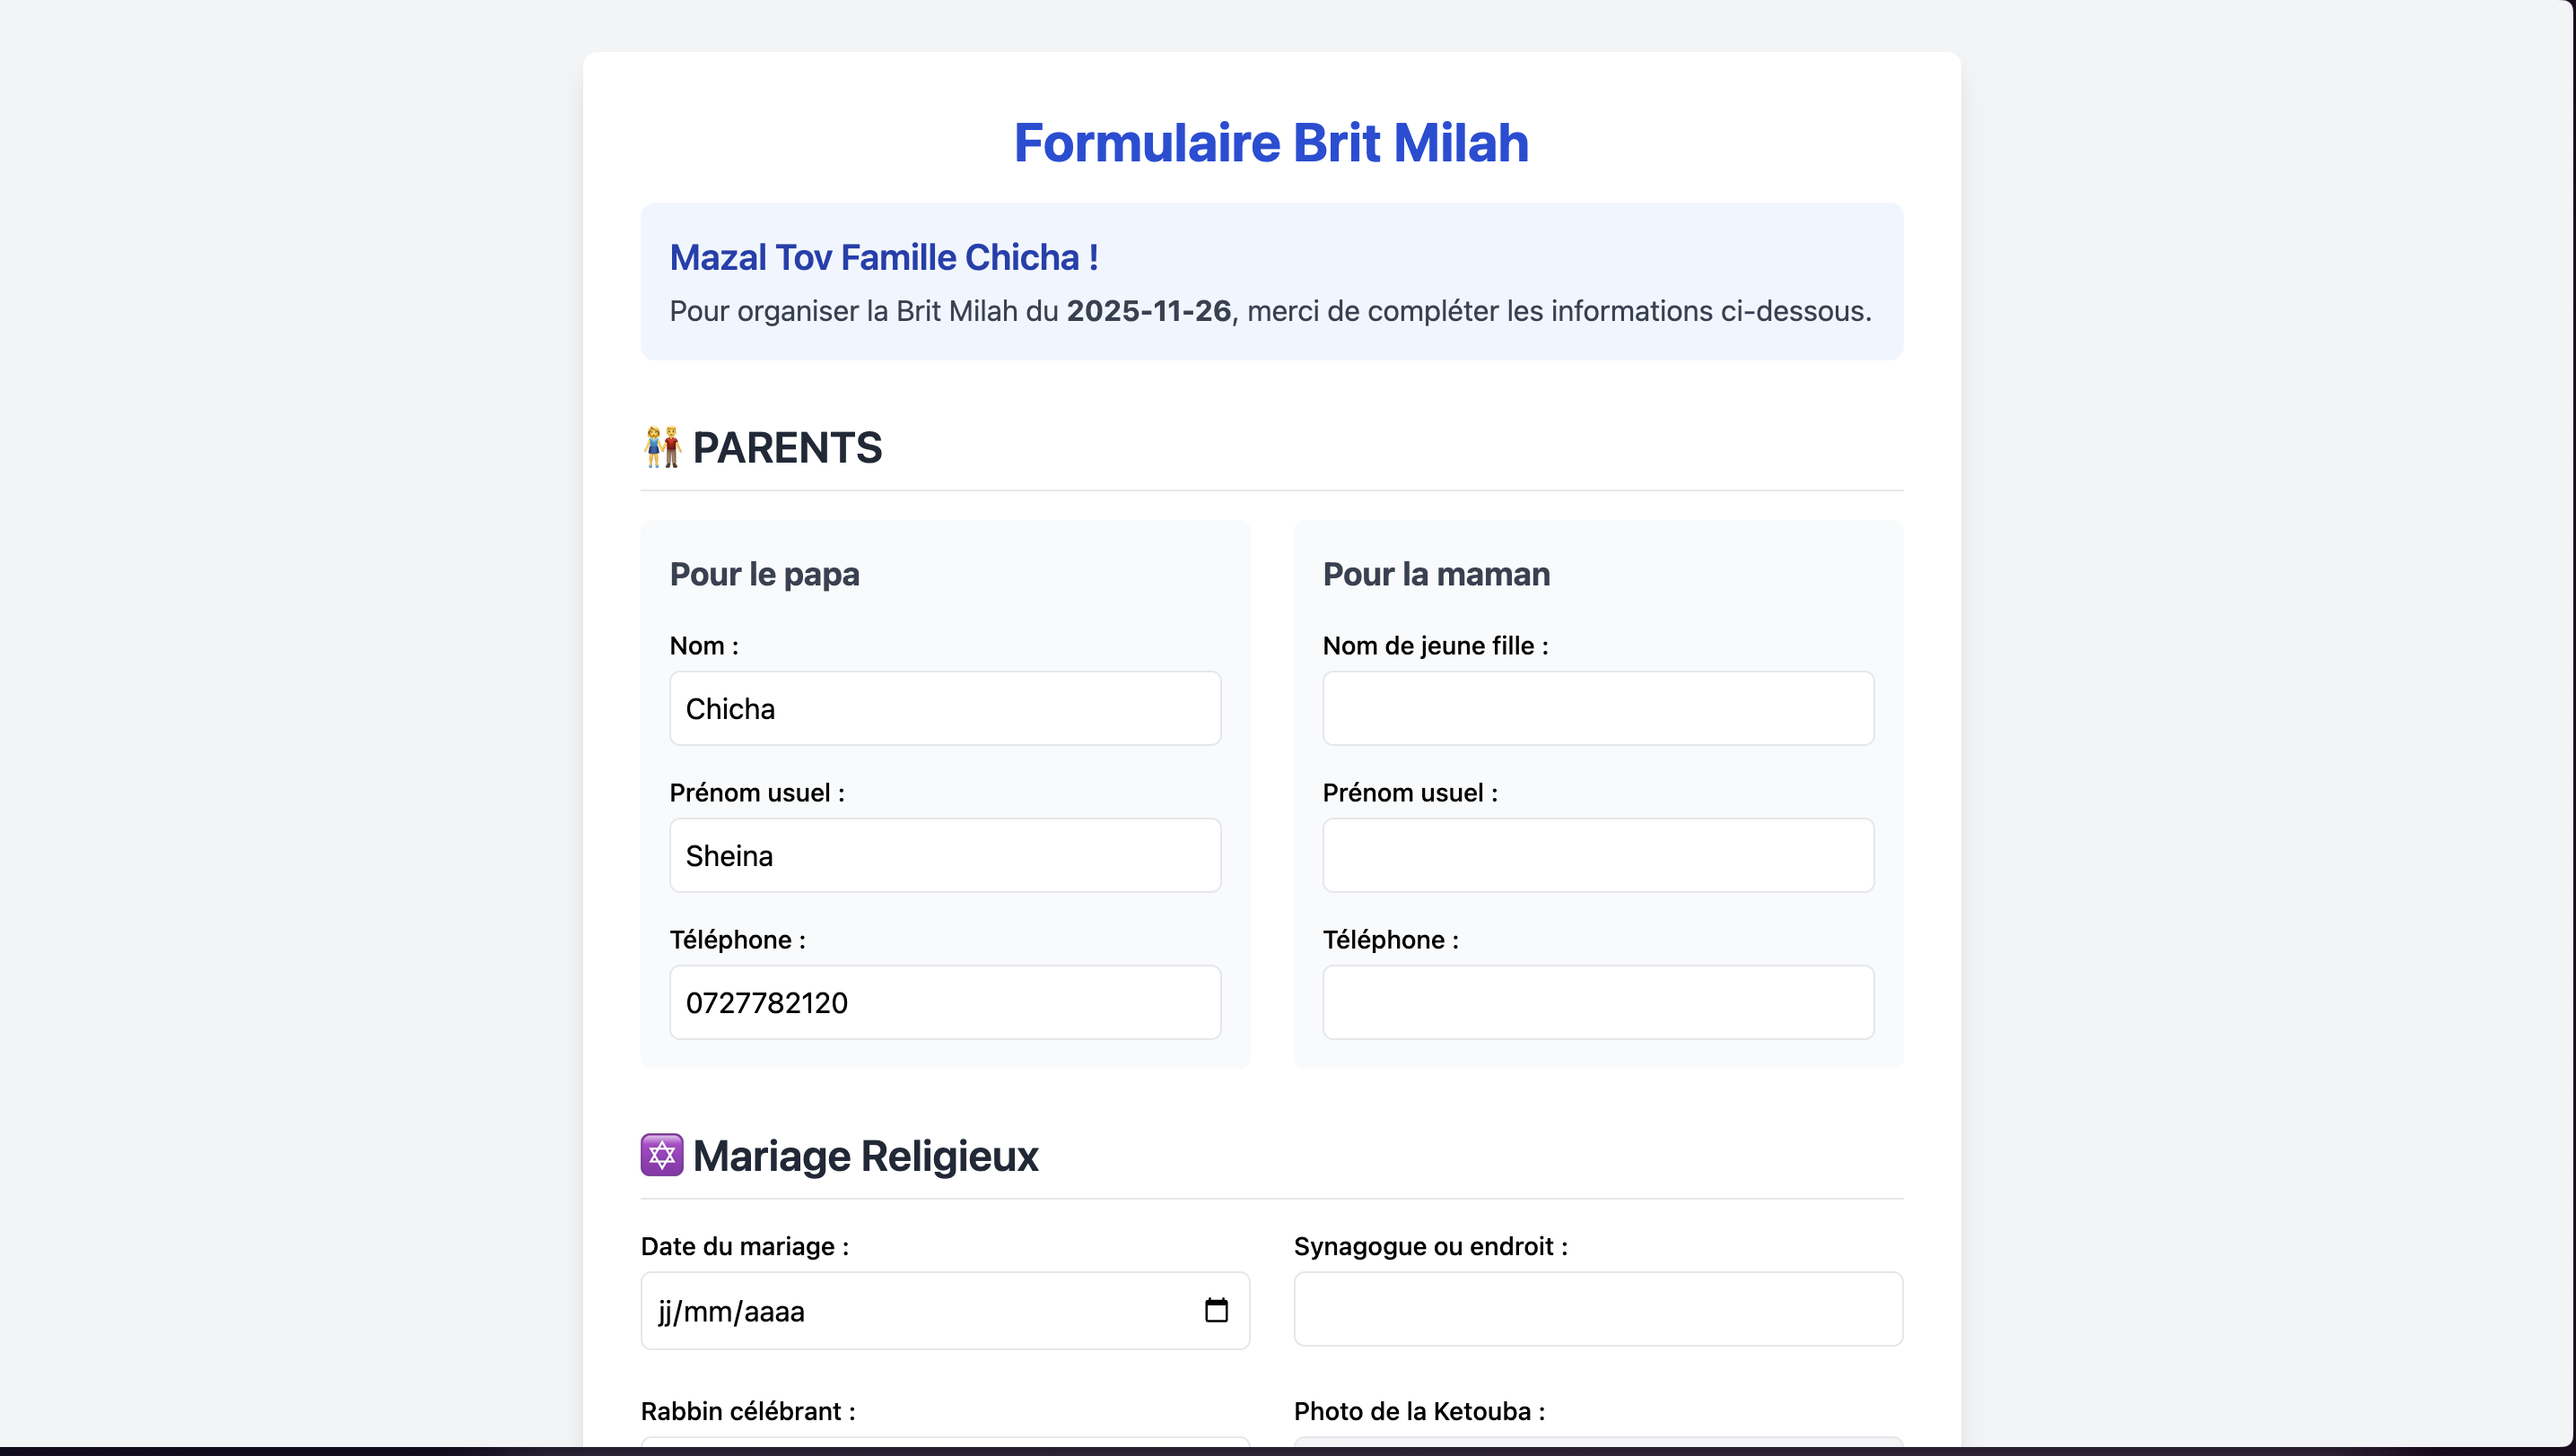Viewport: 2576px width, 1456px height.
Task: Click the father's Nom field containing Chicha
Action: point(944,708)
